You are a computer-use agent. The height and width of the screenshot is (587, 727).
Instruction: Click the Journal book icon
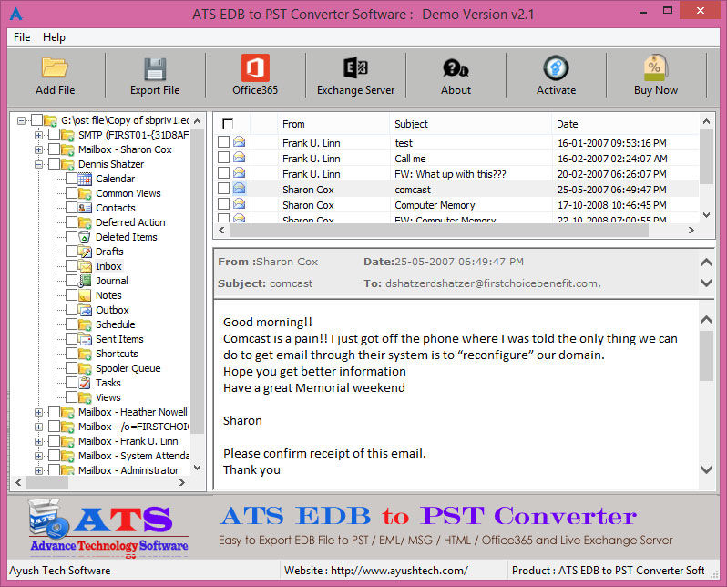click(x=85, y=281)
